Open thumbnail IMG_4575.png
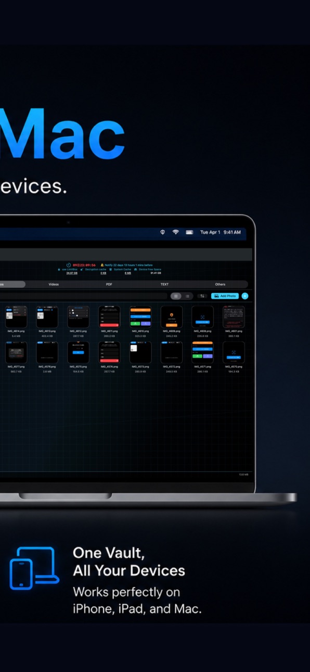The width and height of the screenshot is (310, 672). coord(78,353)
